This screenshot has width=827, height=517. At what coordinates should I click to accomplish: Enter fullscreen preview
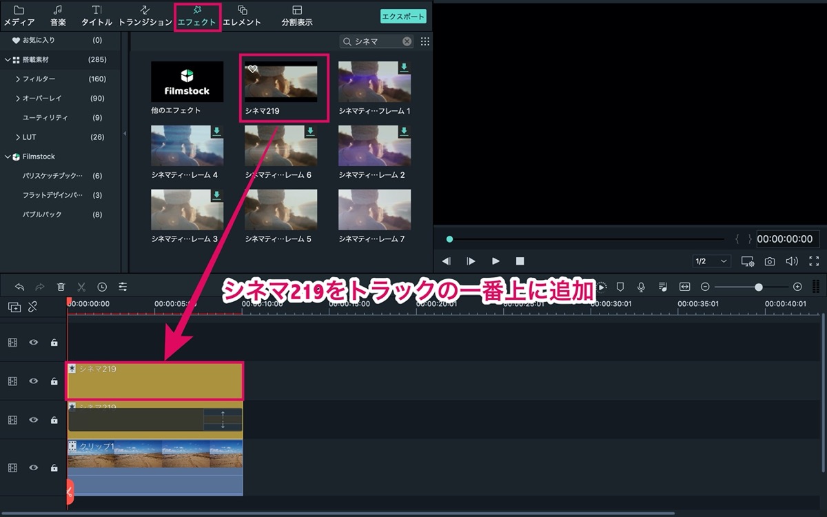click(814, 261)
